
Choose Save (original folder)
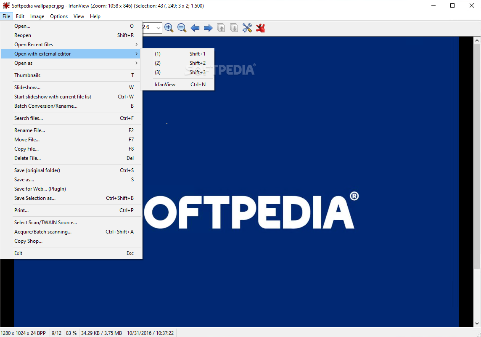coord(71,170)
